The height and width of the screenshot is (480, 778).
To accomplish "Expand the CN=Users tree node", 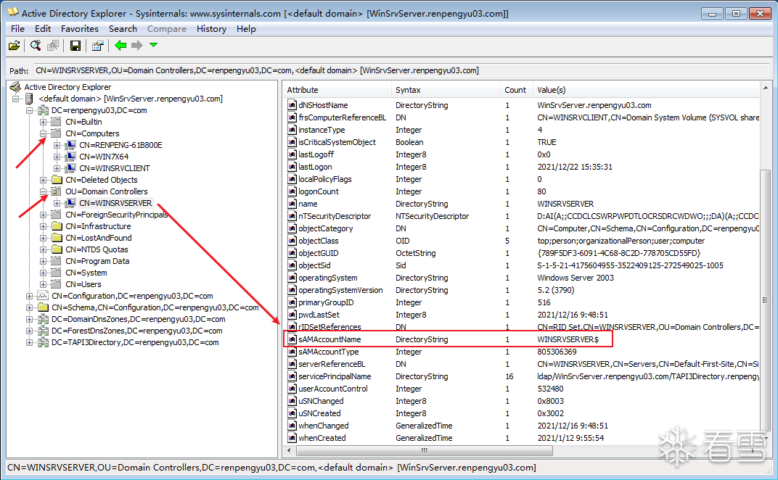I will [43, 284].
